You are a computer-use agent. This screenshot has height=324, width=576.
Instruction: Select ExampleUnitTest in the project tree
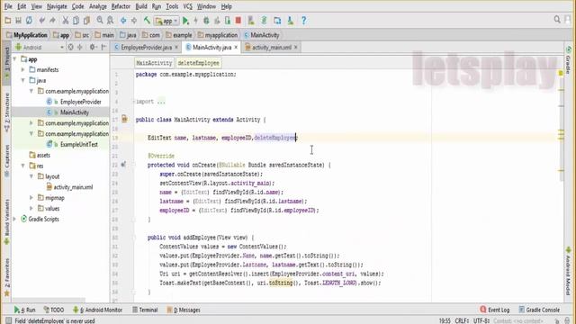pyautogui.click(x=78, y=145)
